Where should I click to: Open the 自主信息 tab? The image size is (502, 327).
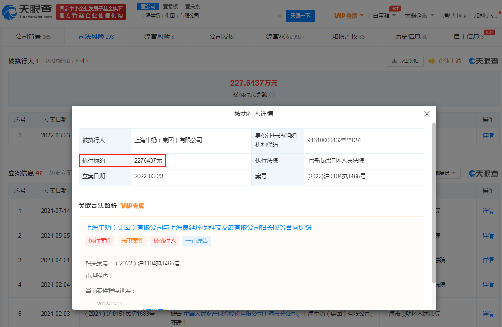click(469, 36)
